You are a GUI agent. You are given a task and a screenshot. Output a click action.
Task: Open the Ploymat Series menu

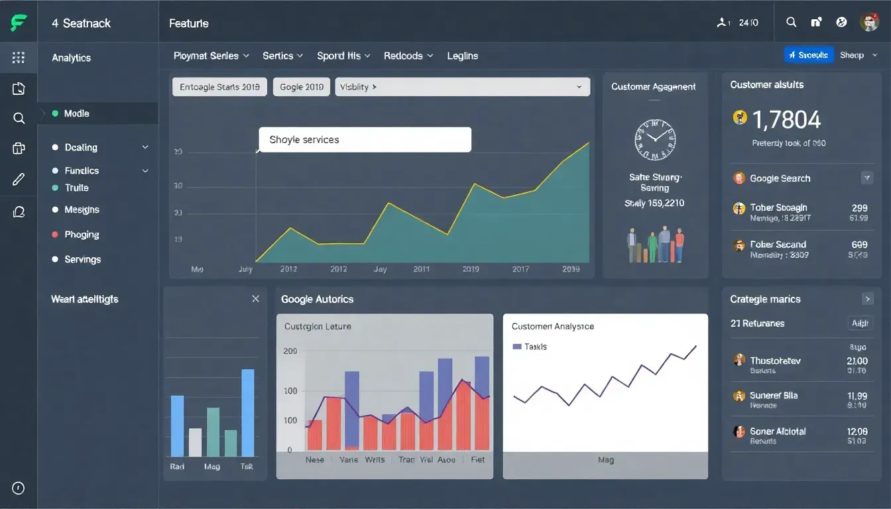click(x=211, y=56)
